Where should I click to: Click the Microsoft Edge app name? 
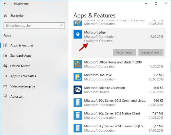(95, 32)
